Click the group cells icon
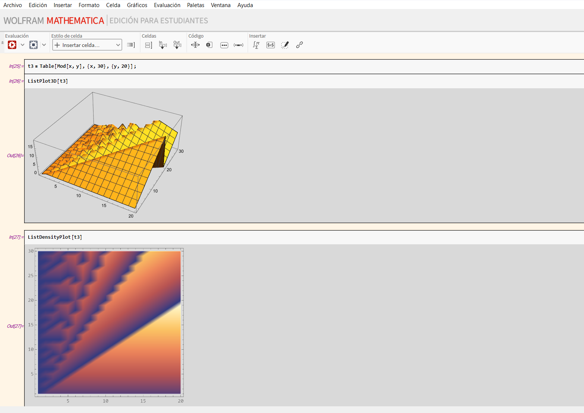 (x=148, y=45)
